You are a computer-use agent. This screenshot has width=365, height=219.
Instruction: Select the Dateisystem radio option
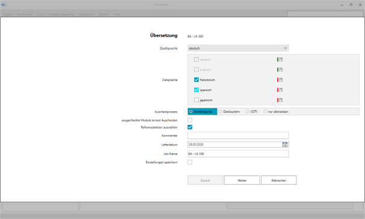(x=229, y=112)
